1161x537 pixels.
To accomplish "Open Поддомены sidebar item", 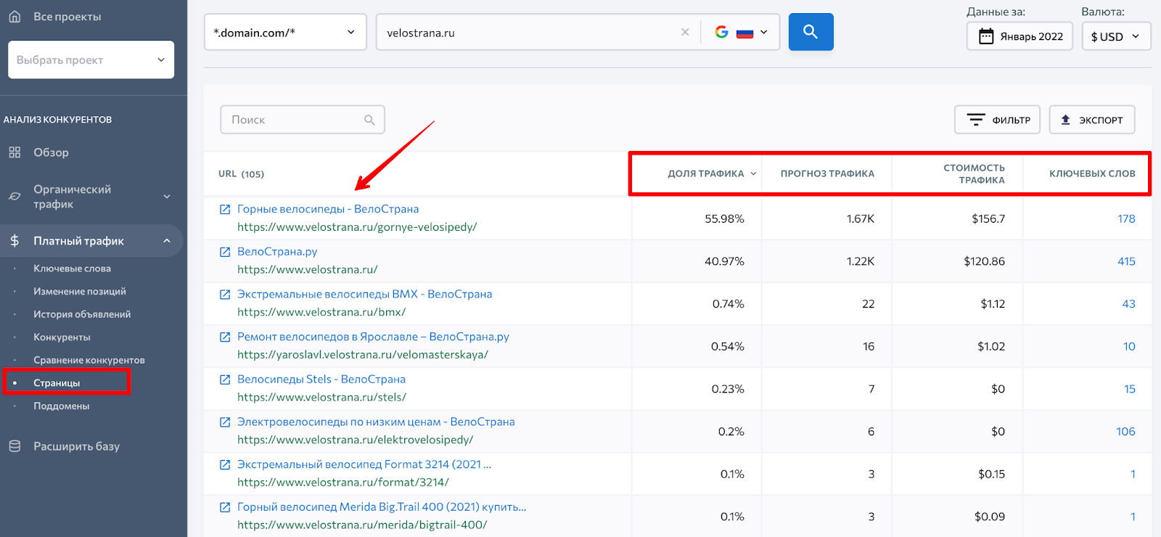I will (62, 406).
